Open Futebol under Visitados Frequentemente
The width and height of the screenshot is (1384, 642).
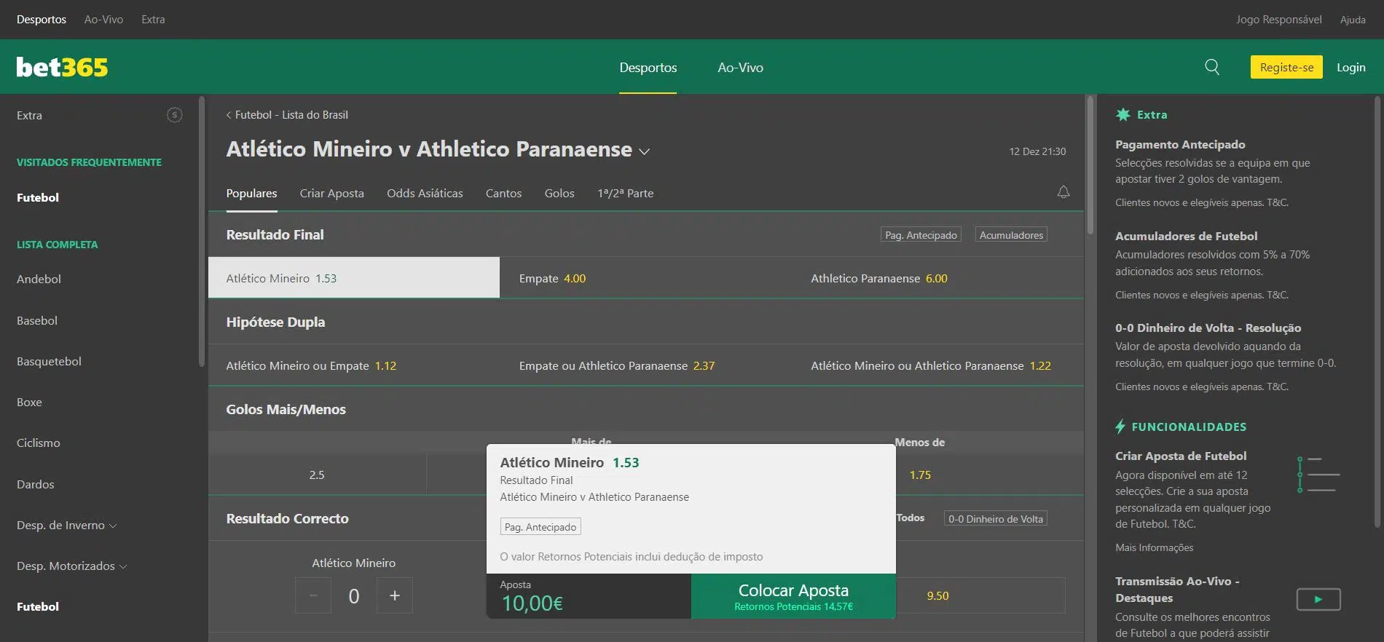point(38,197)
